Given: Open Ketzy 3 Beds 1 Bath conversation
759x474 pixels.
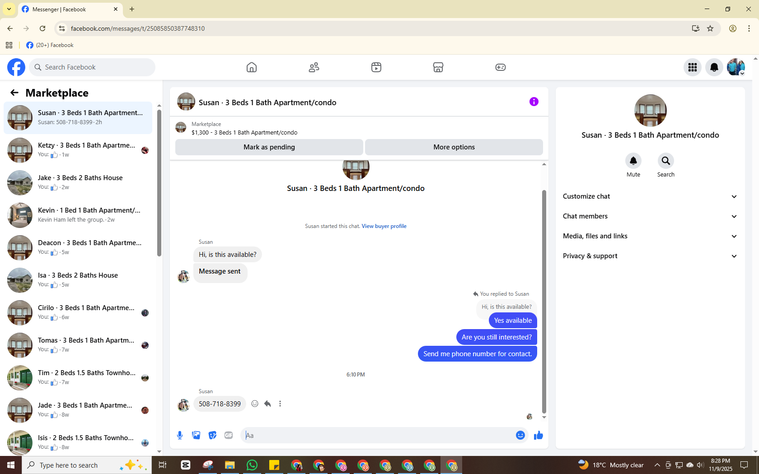Looking at the screenshot, I should pyautogui.click(x=78, y=150).
